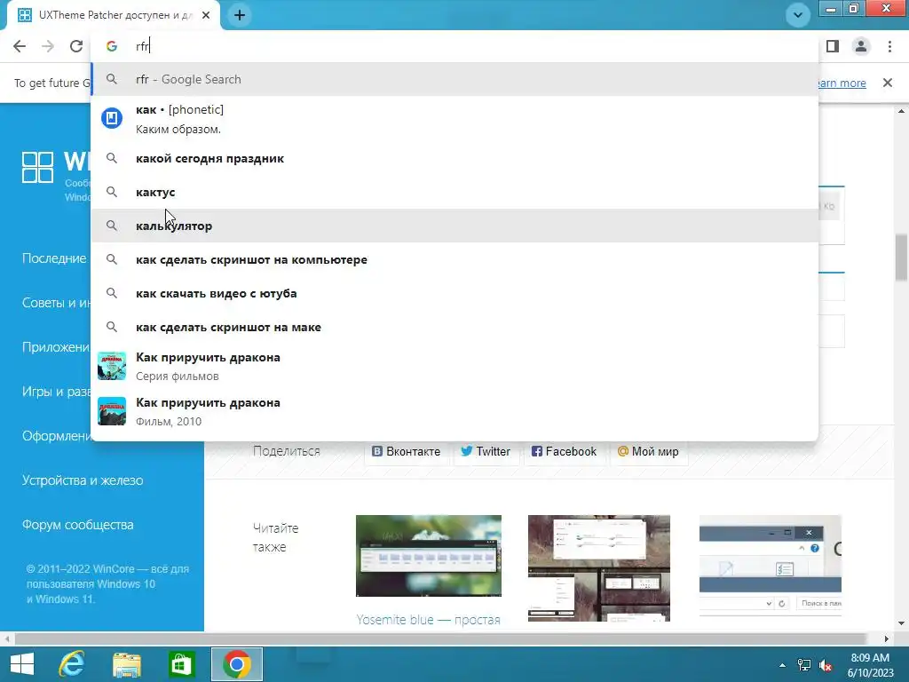Image resolution: width=909 pixels, height=682 pixels.
Task: Switch to the UXTheme Patcher tab
Action: tap(114, 15)
